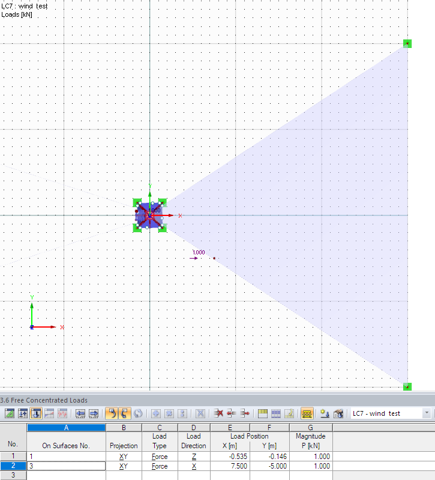The image size is (435, 480).
Task: Open the model data table (green triangle icon)
Action: click(x=10, y=413)
